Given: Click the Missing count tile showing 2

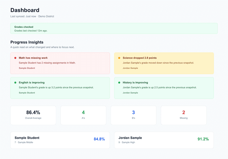Looking at the screenshot, I should (x=184, y=115).
